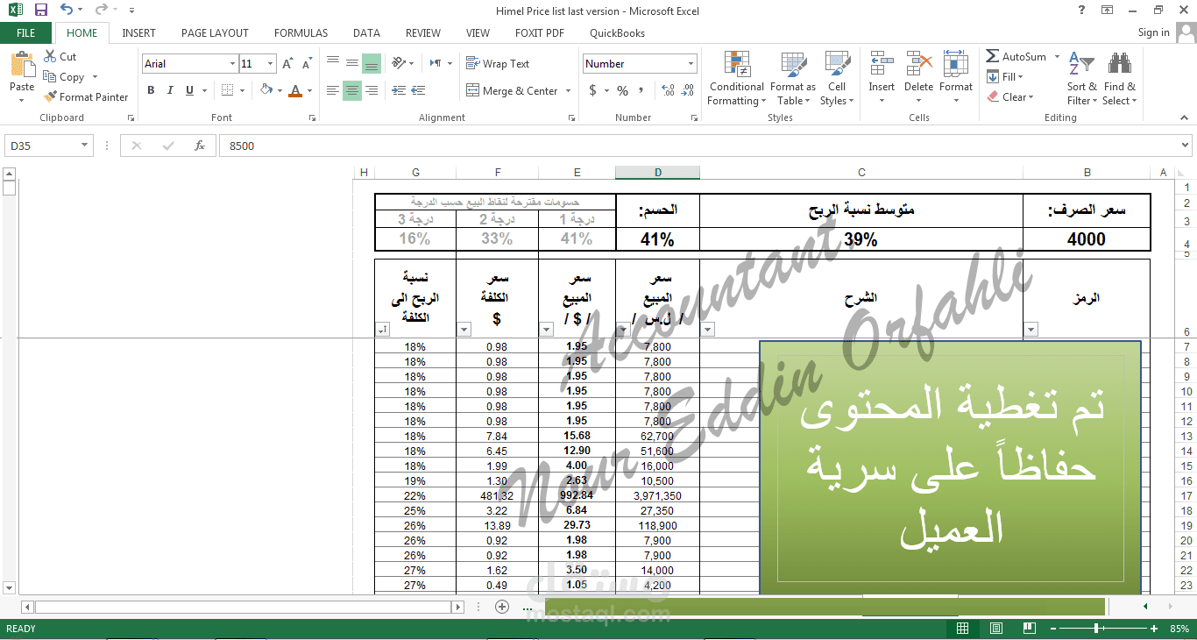Increase decimal places
1197x640 pixels.
(668, 90)
